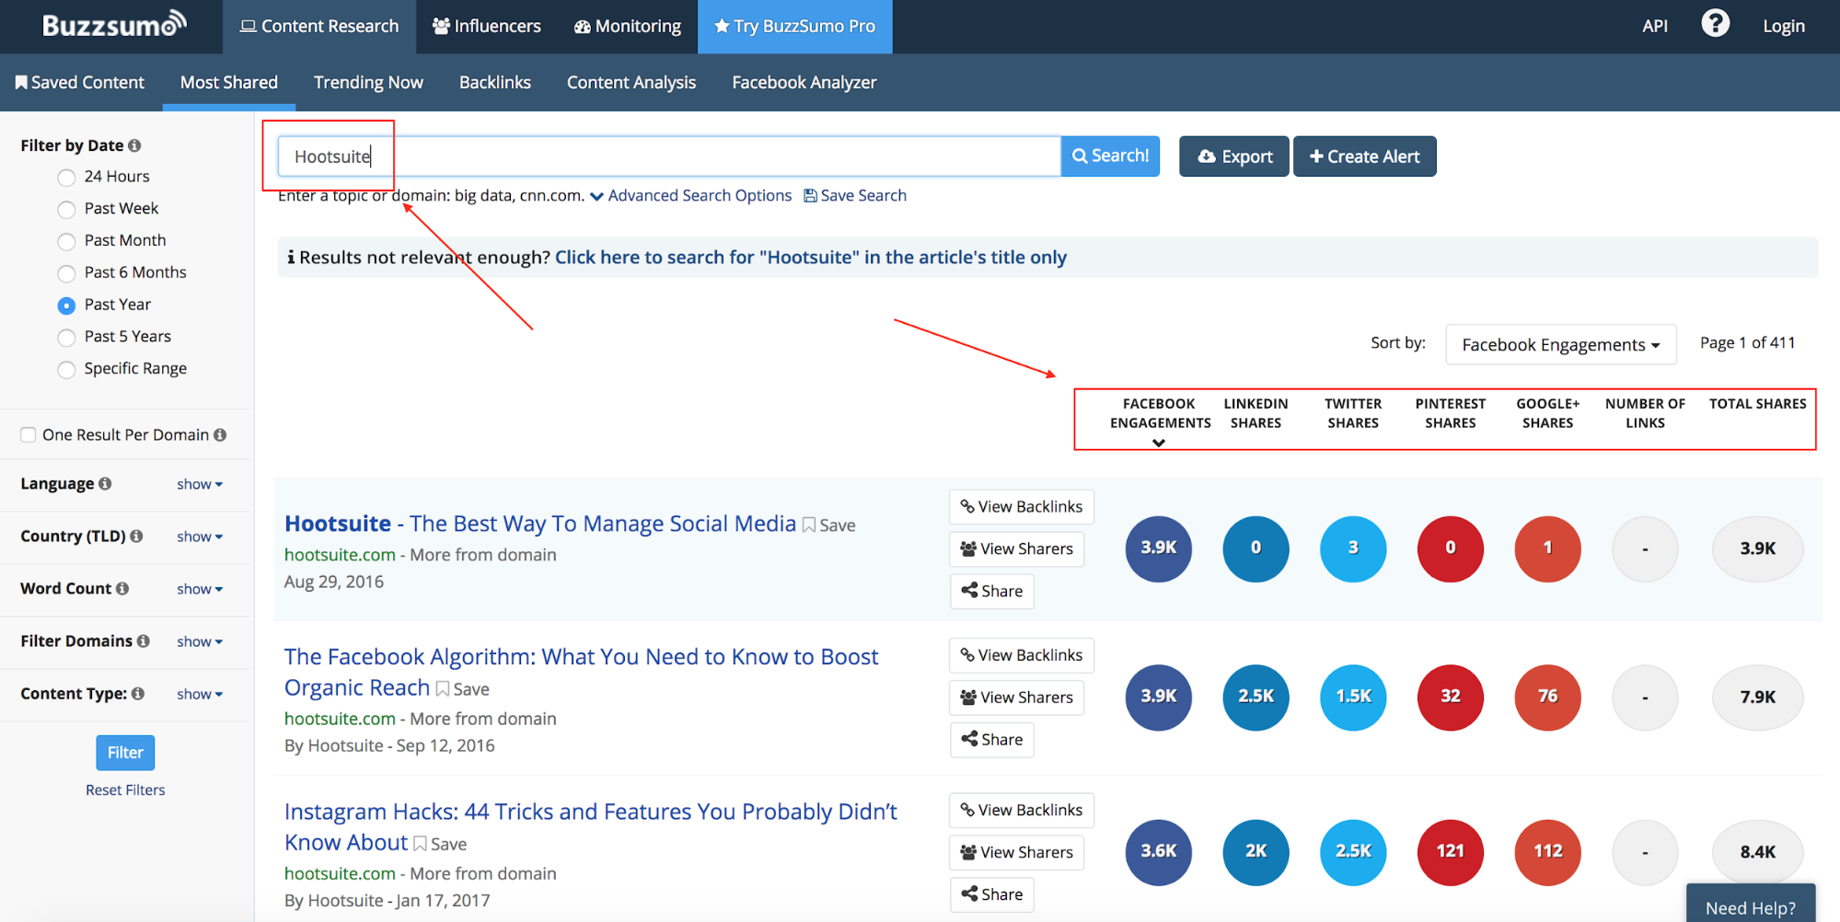Click the Export button
The width and height of the screenshot is (1840, 922).
(x=1234, y=156)
